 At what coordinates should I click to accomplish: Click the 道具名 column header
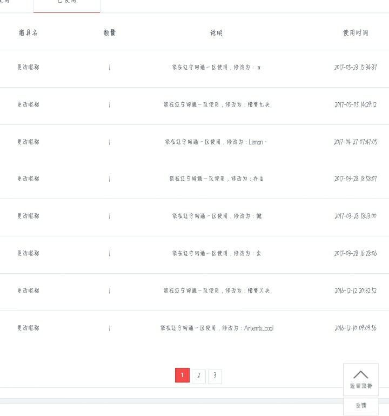point(28,32)
